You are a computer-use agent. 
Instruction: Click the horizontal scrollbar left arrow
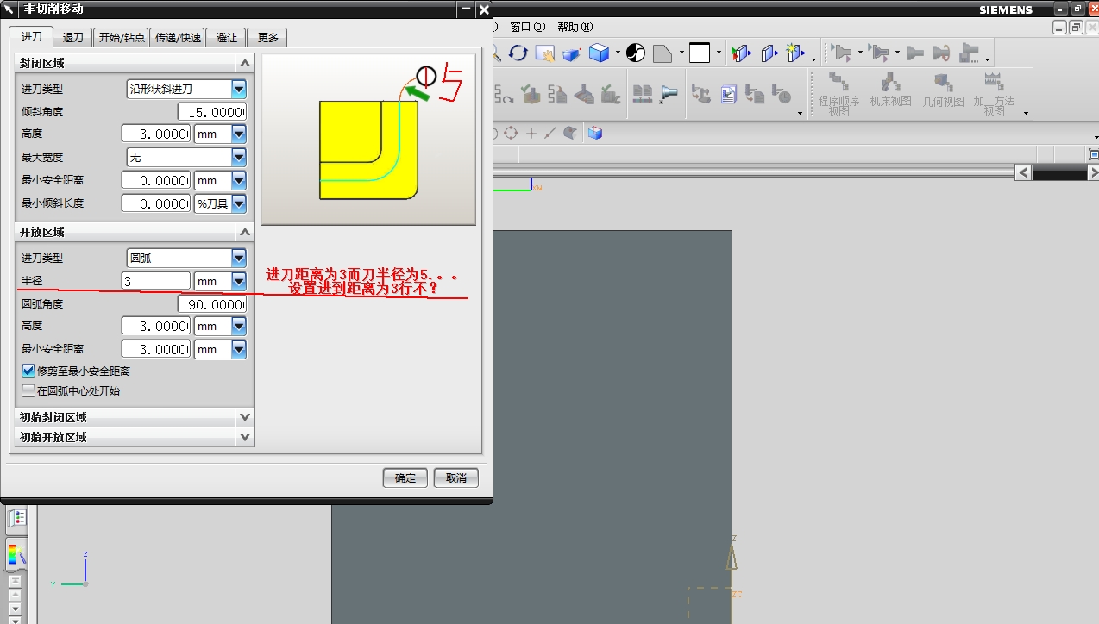pos(1023,172)
